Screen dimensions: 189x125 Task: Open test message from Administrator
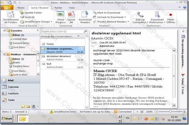tap(63, 65)
